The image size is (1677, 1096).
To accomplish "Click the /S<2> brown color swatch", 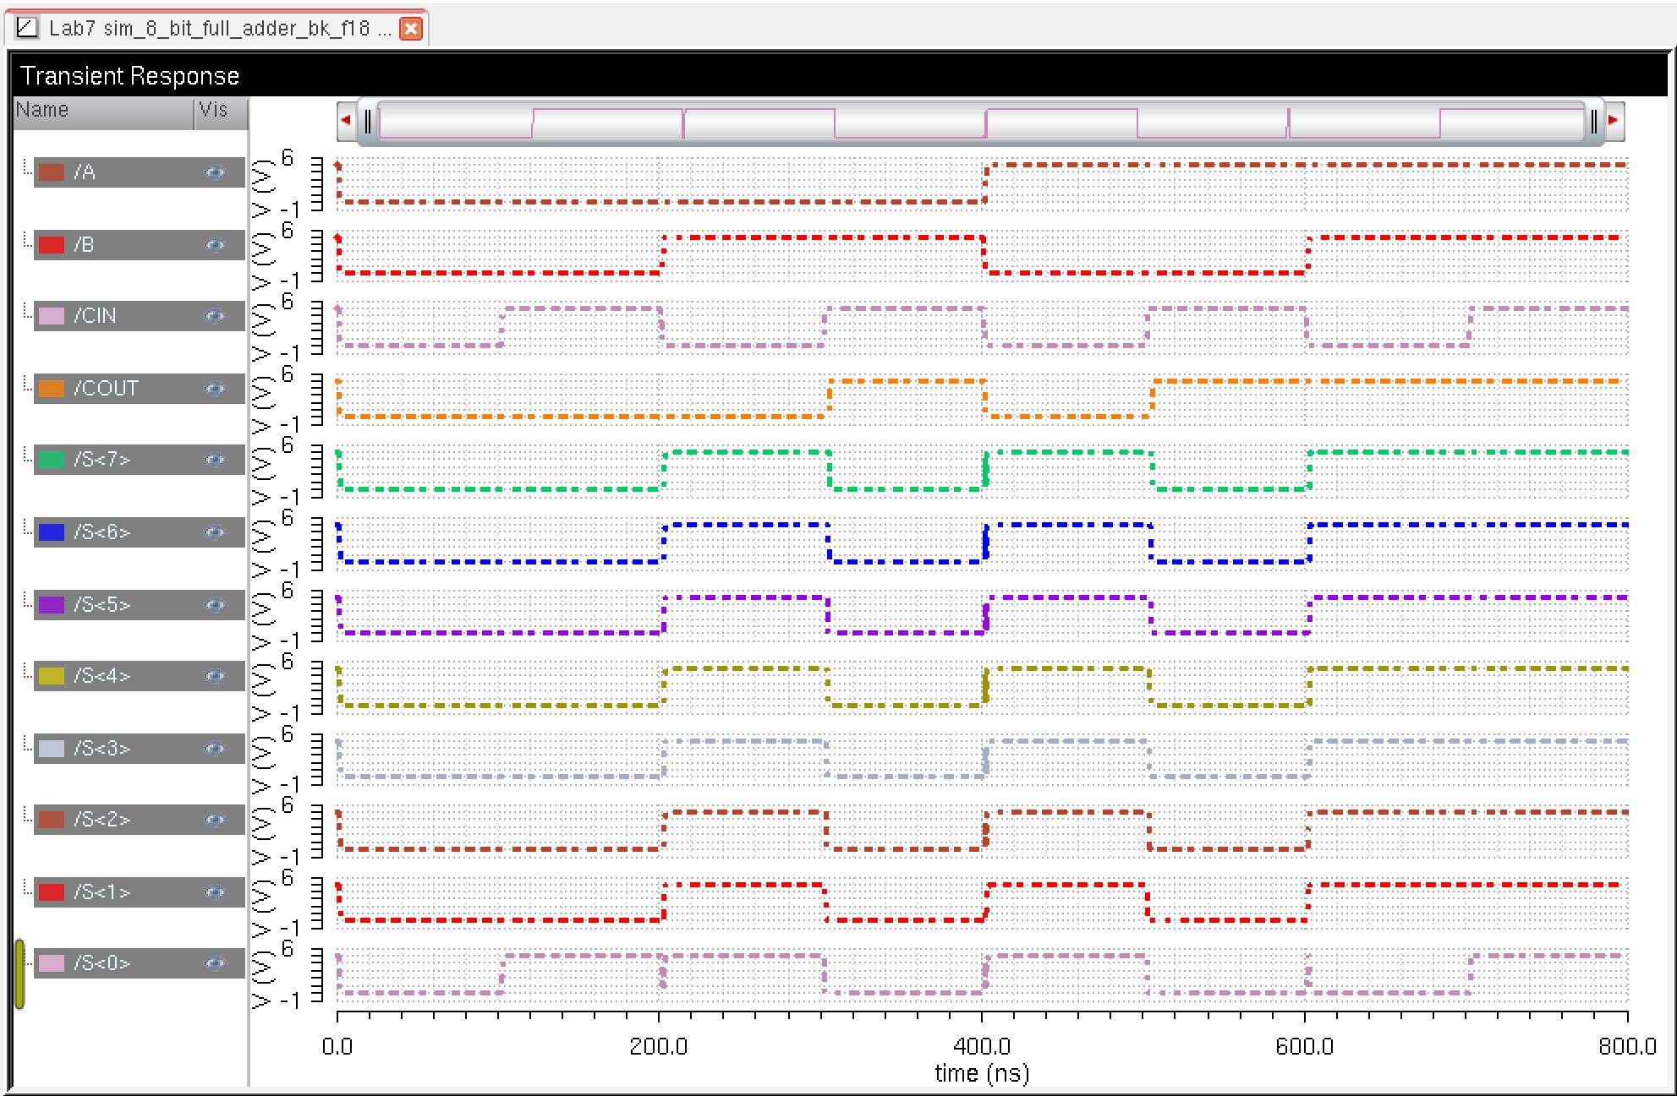I will (52, 820).
